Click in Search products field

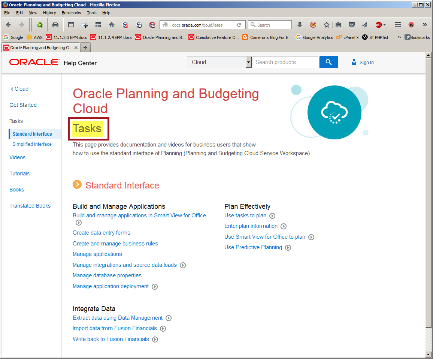pos(286,62)
